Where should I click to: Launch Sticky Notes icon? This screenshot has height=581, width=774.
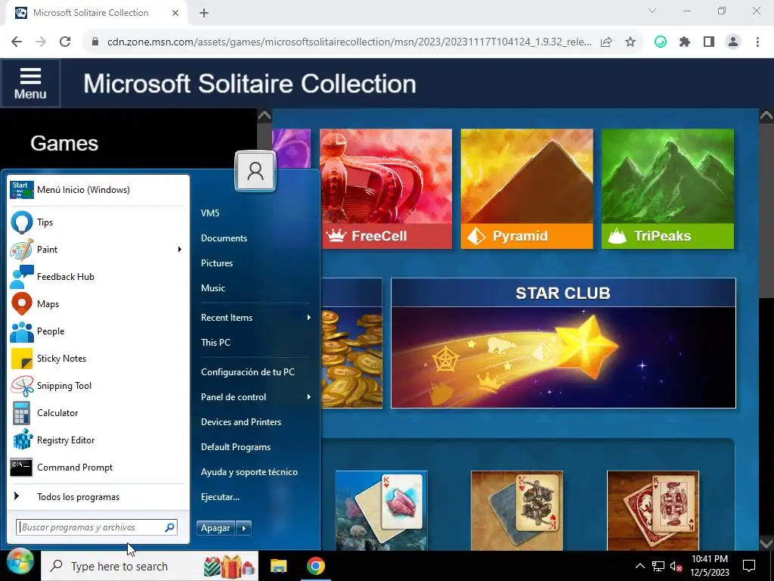coord(22,359)
